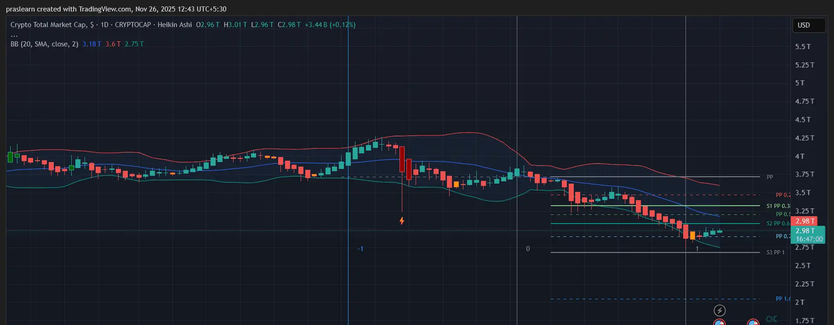Select the blue PP 1.6 pivot label

pos(783,299)
